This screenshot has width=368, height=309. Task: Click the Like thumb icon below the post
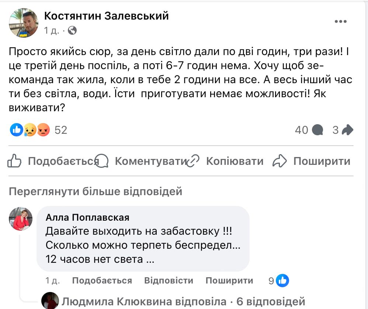click(x=14, y=160)
